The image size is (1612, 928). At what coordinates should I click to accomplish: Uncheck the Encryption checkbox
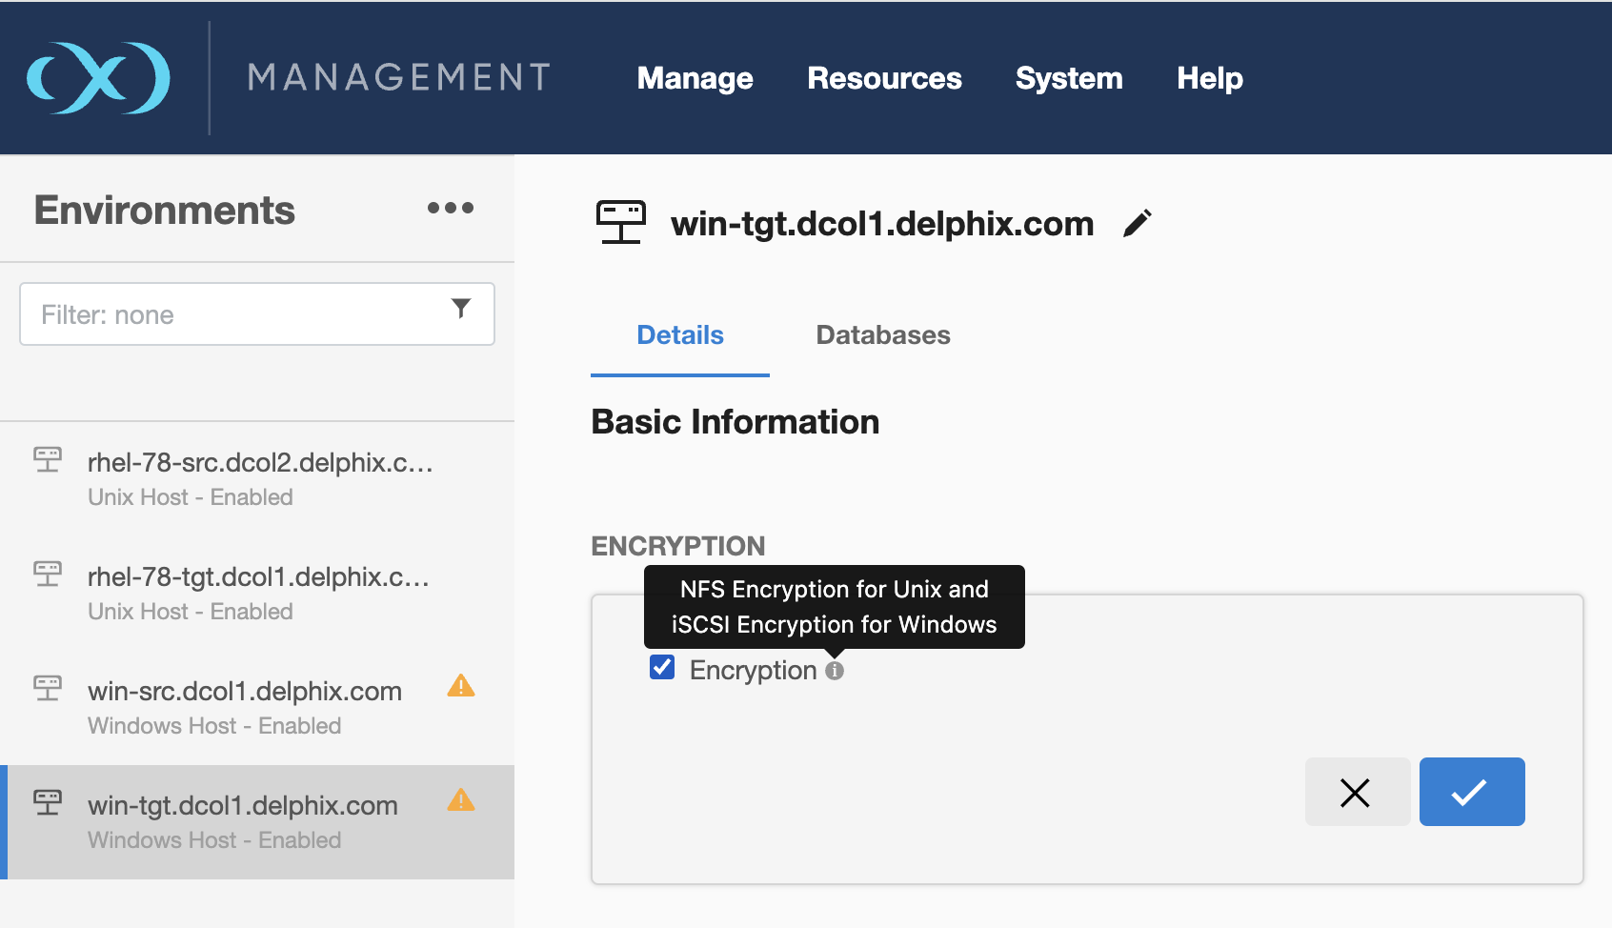coord(662,668)
